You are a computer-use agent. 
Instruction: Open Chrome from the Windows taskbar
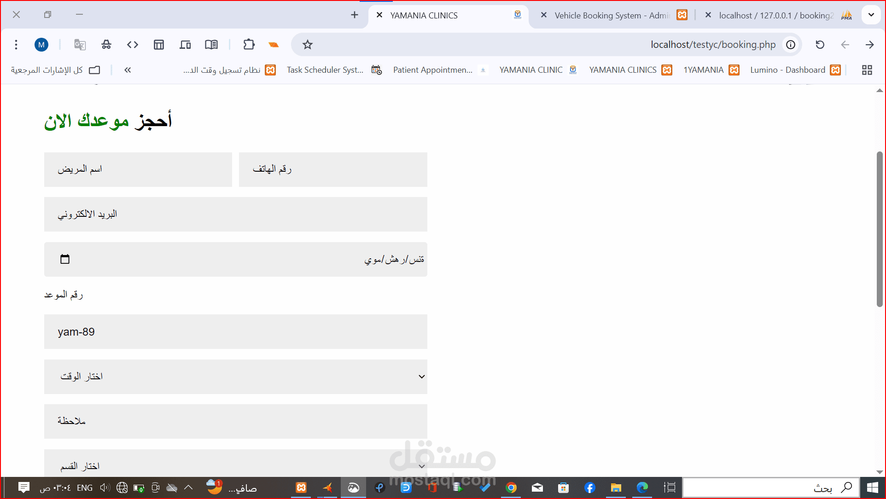coord(511,487)
